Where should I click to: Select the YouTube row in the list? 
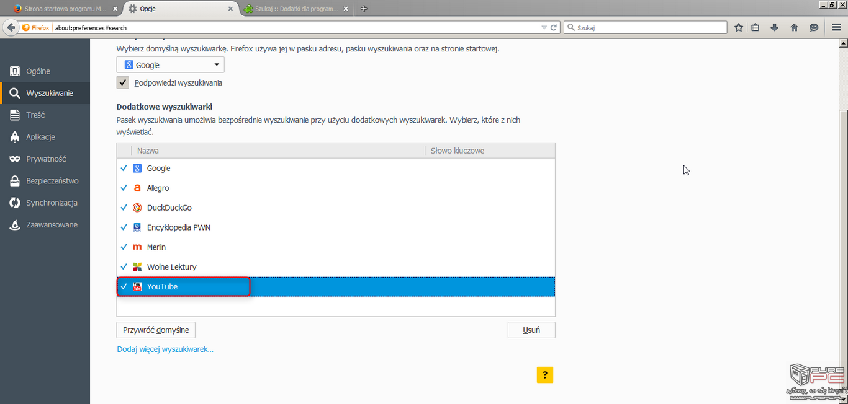(x=336, y=287)
